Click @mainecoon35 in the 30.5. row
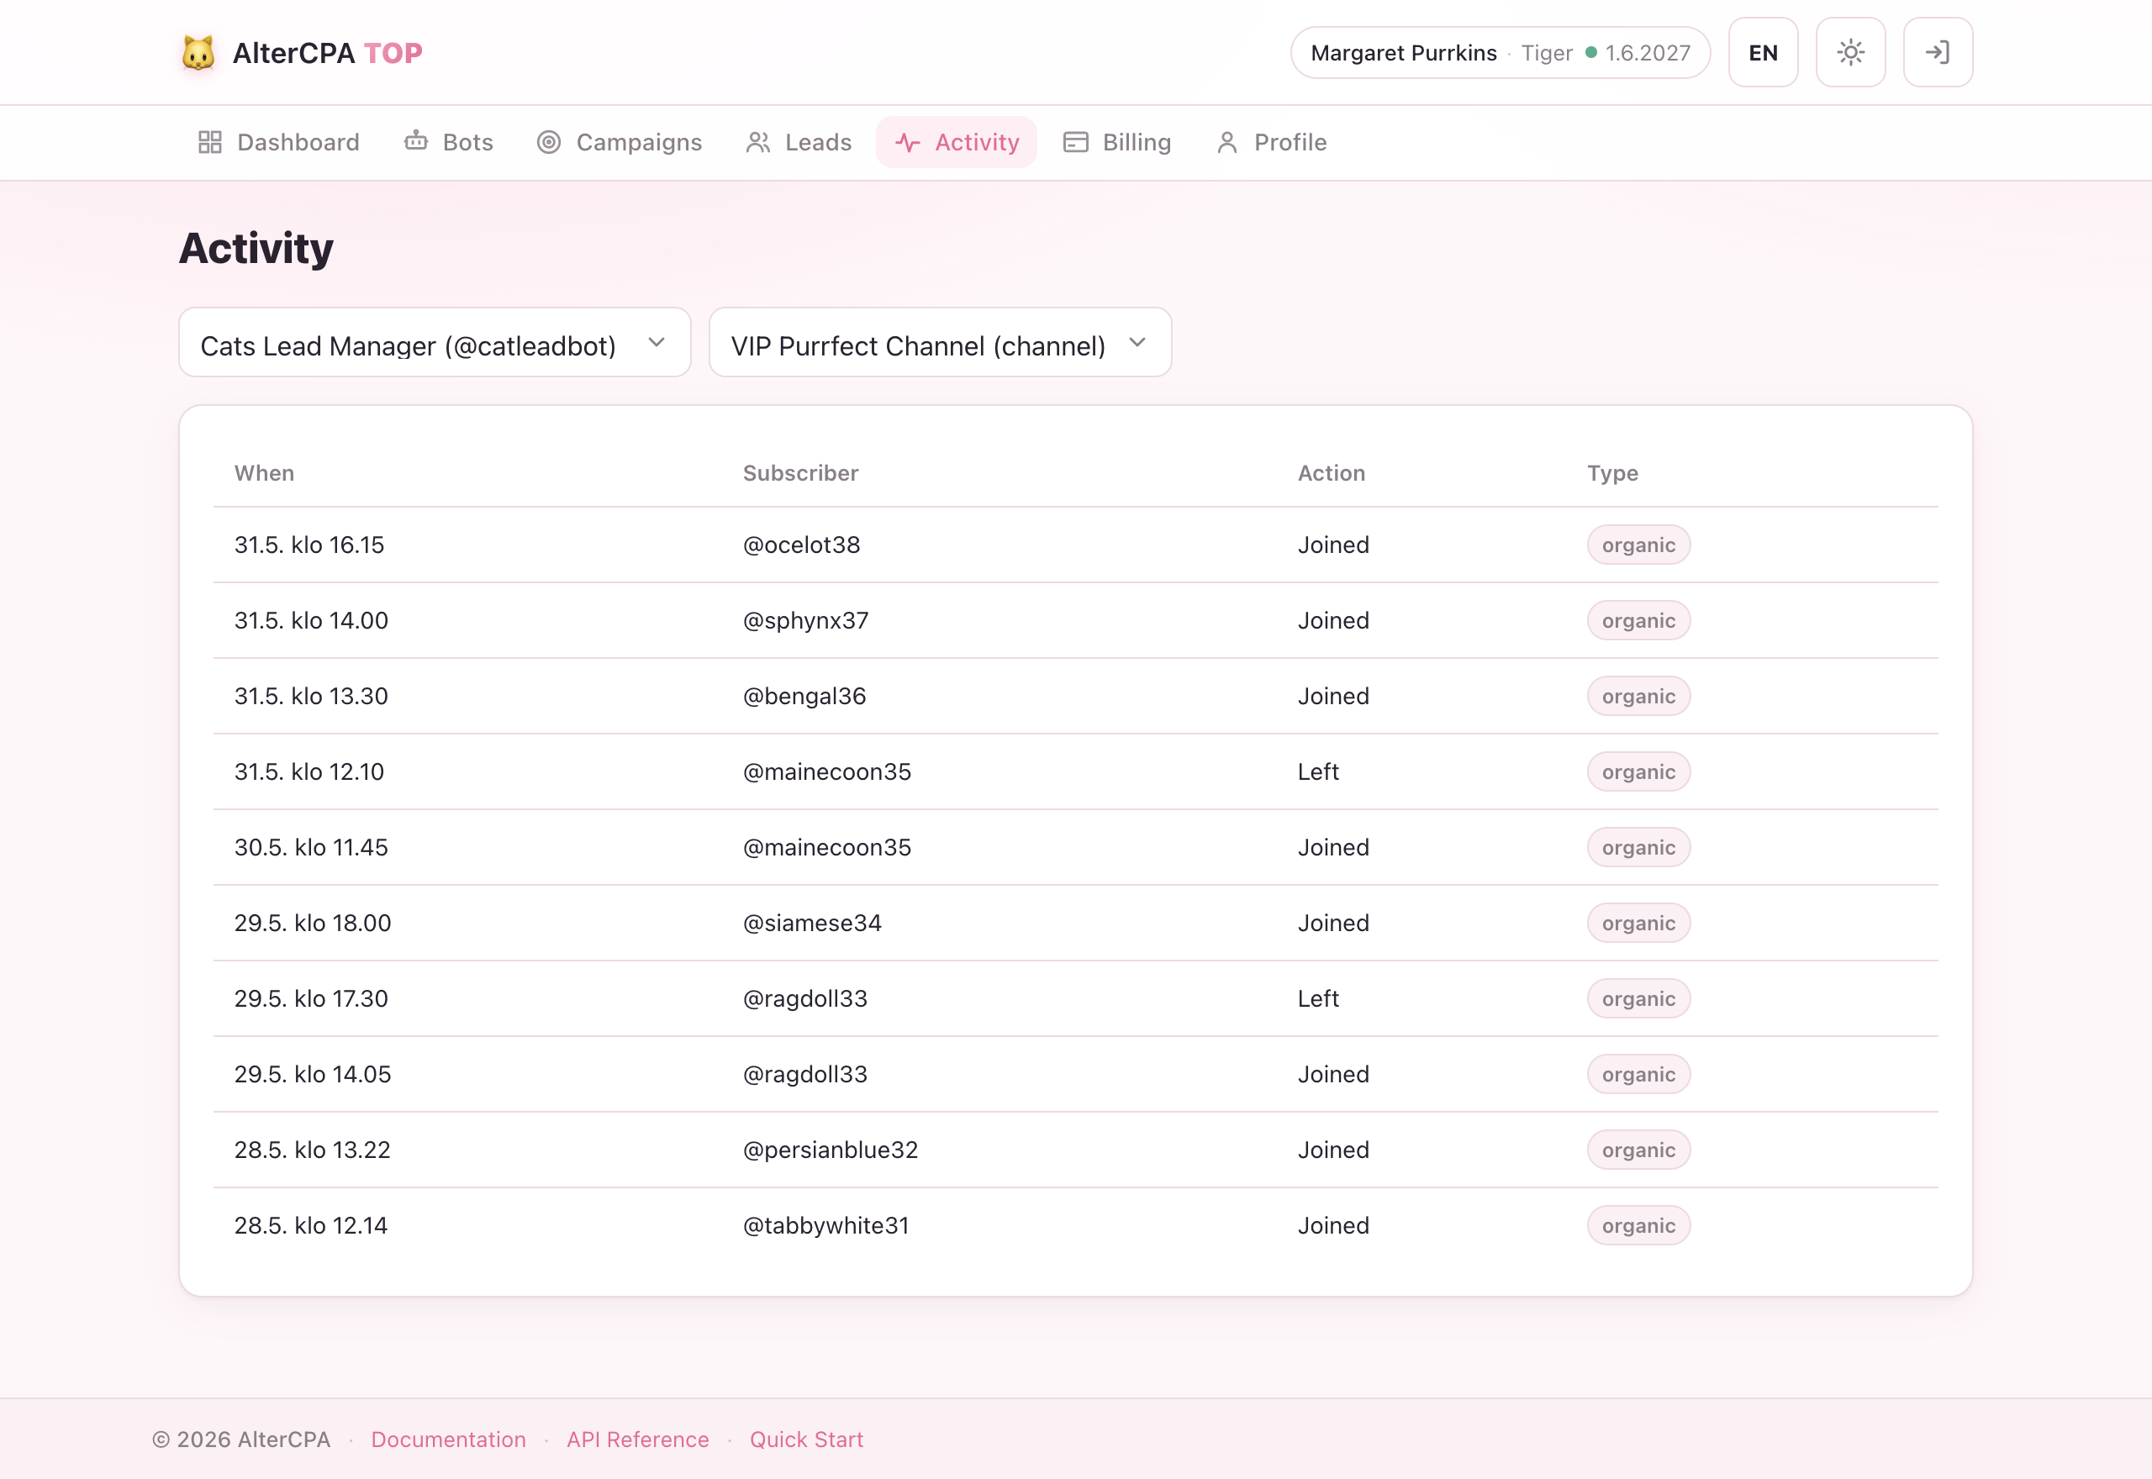 (828, 847)
